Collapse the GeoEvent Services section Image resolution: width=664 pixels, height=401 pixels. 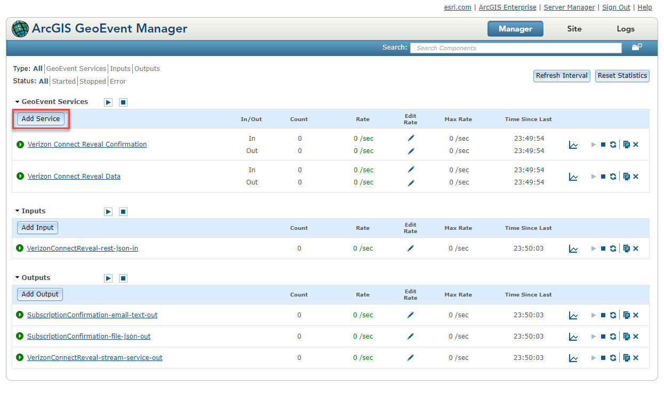(17, 102)
